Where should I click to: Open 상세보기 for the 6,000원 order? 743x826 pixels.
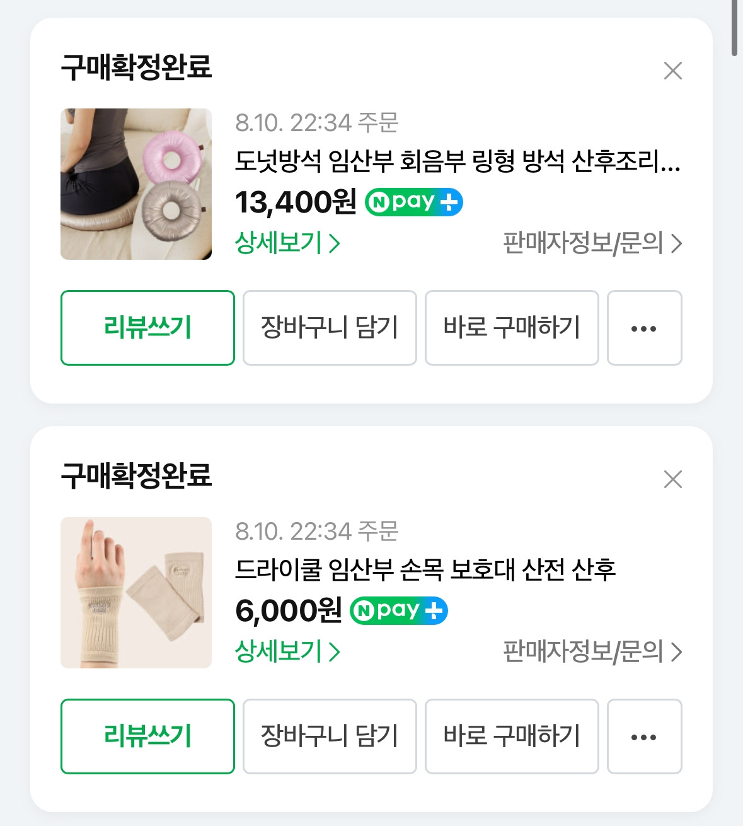pos(287,651)
